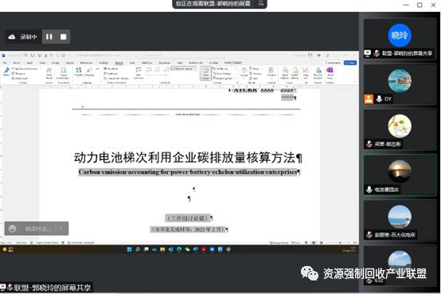Open the screen-share banner menu icon

(261, 4)
